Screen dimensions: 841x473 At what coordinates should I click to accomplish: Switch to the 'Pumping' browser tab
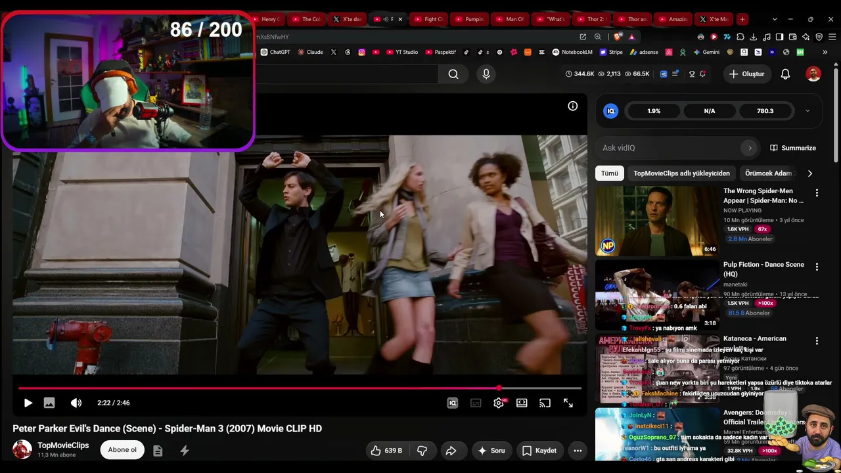[469, 19]
